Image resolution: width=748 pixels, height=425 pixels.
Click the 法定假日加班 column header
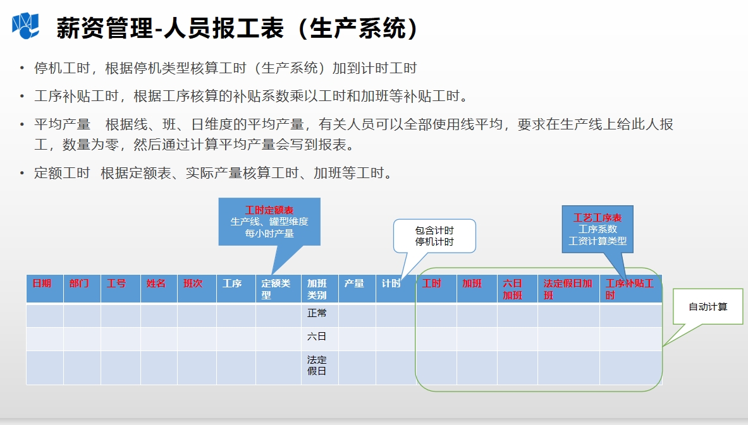[568, 289]
